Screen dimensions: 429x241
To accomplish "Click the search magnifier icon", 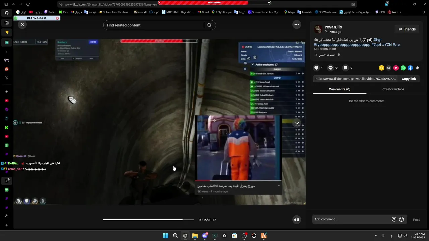I will 209,25.
